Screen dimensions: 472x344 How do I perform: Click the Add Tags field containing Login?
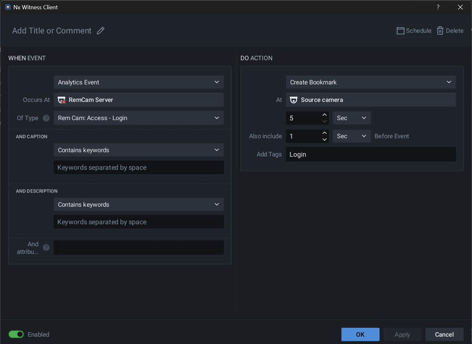pyautogui.click(x=371, y=154)
